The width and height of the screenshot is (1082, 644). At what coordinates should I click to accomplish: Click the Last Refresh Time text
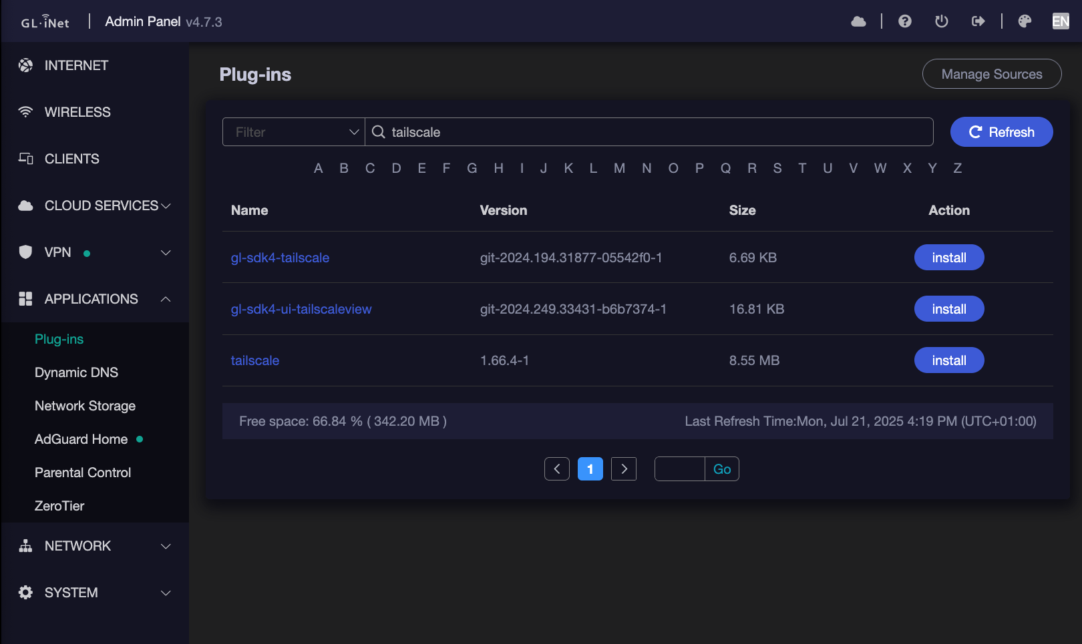pos(861,421)
